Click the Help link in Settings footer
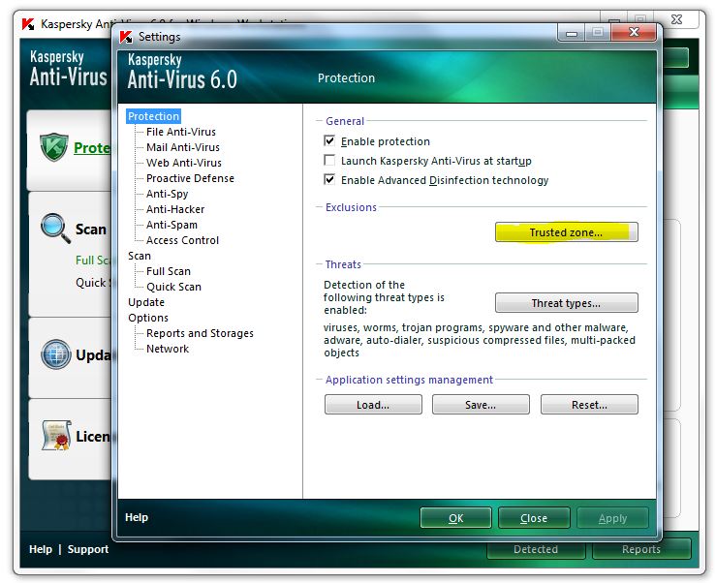The image size is (716, 583). [x=137, y=517]
